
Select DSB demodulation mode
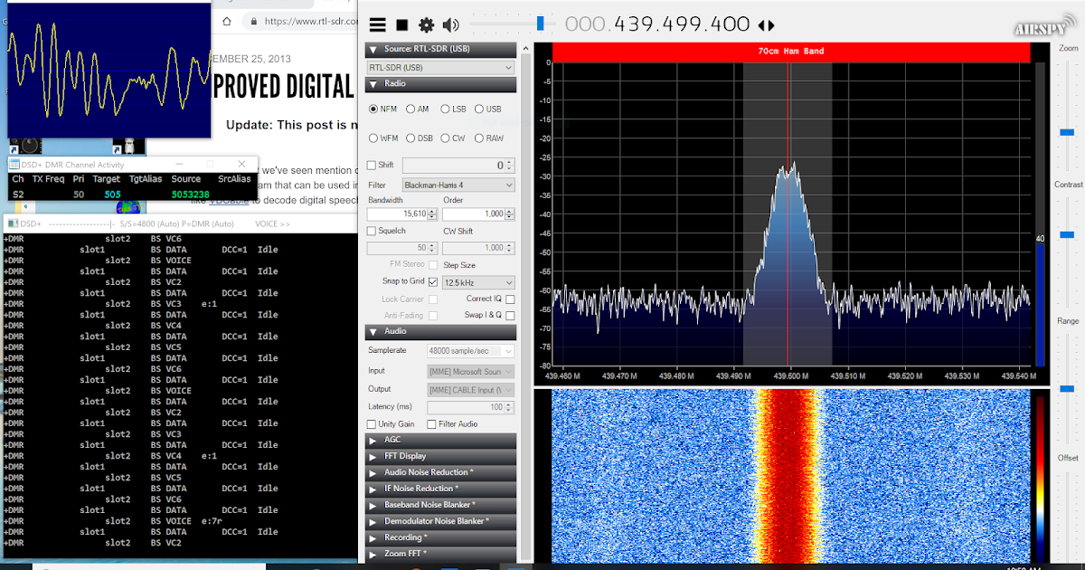pyautogui.click(x=410, y=138)
